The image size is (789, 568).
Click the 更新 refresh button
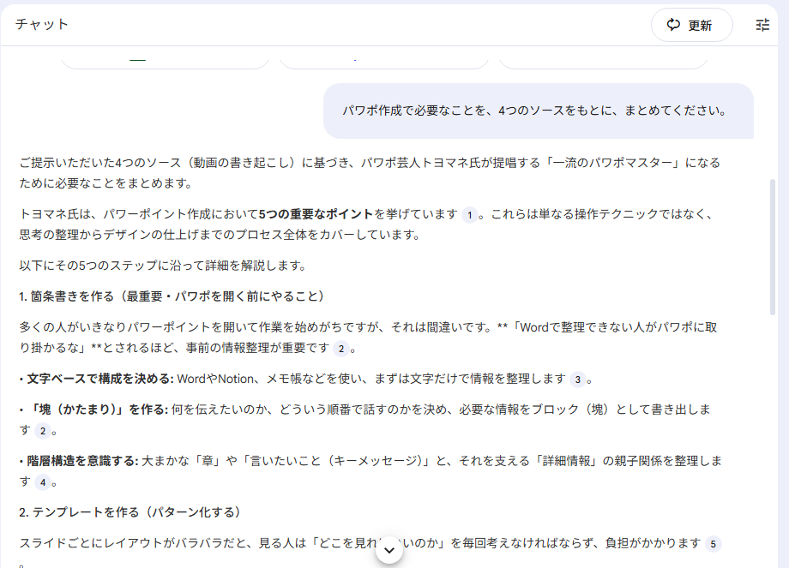click(691, 25)
